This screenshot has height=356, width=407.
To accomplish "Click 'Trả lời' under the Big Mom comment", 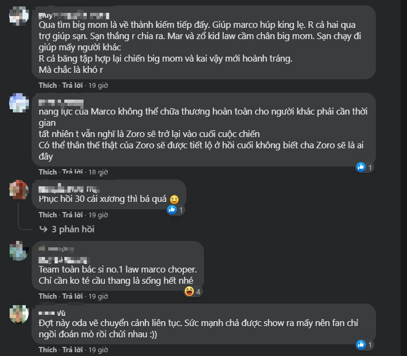I will coord(72,85).
